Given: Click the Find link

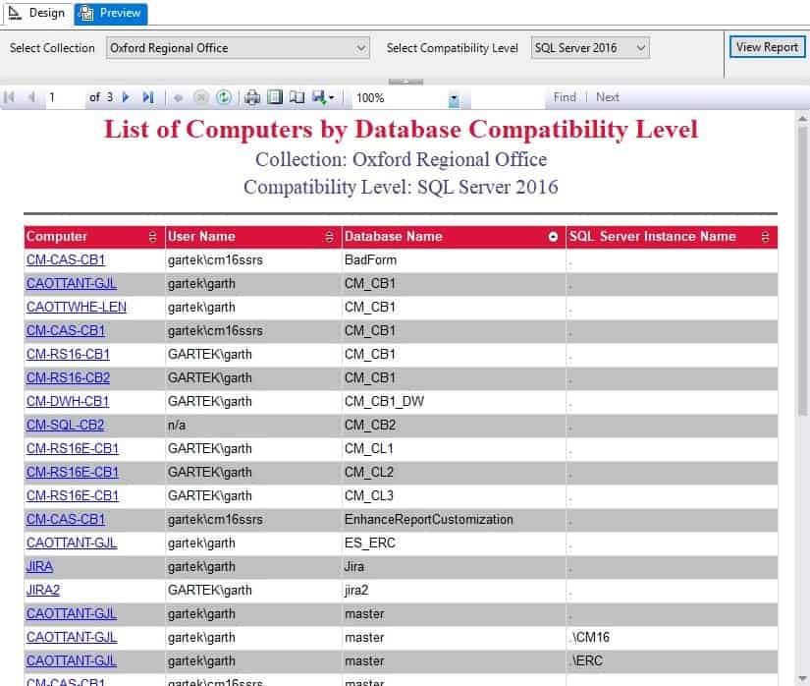Looking at the screenshot, I should [565, 97].
